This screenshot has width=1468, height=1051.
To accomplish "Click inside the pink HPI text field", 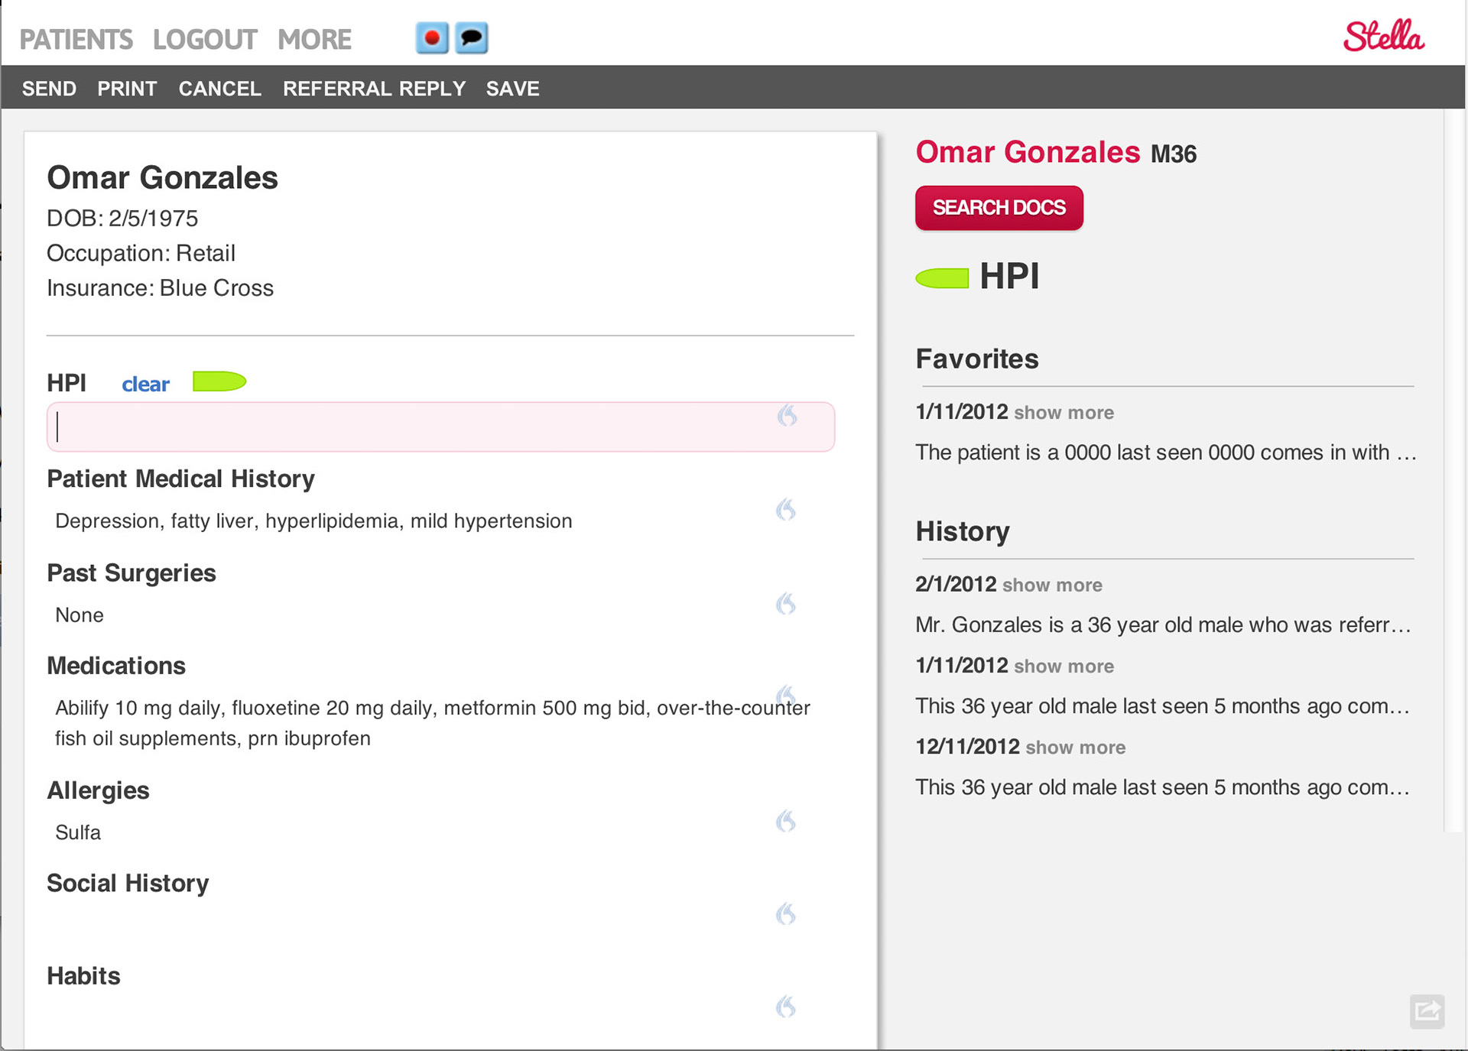I will coord(413,427).
